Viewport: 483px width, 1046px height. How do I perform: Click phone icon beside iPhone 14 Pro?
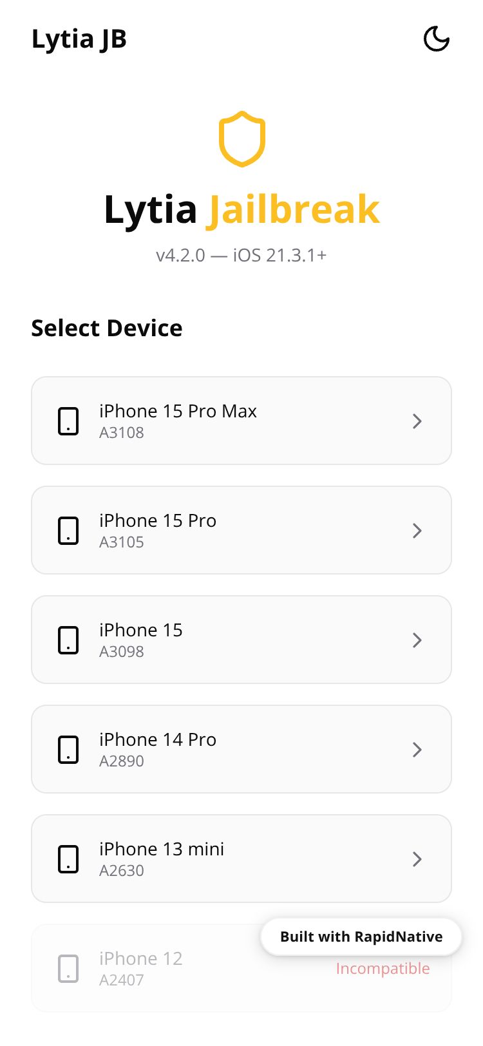coord(68,750)
